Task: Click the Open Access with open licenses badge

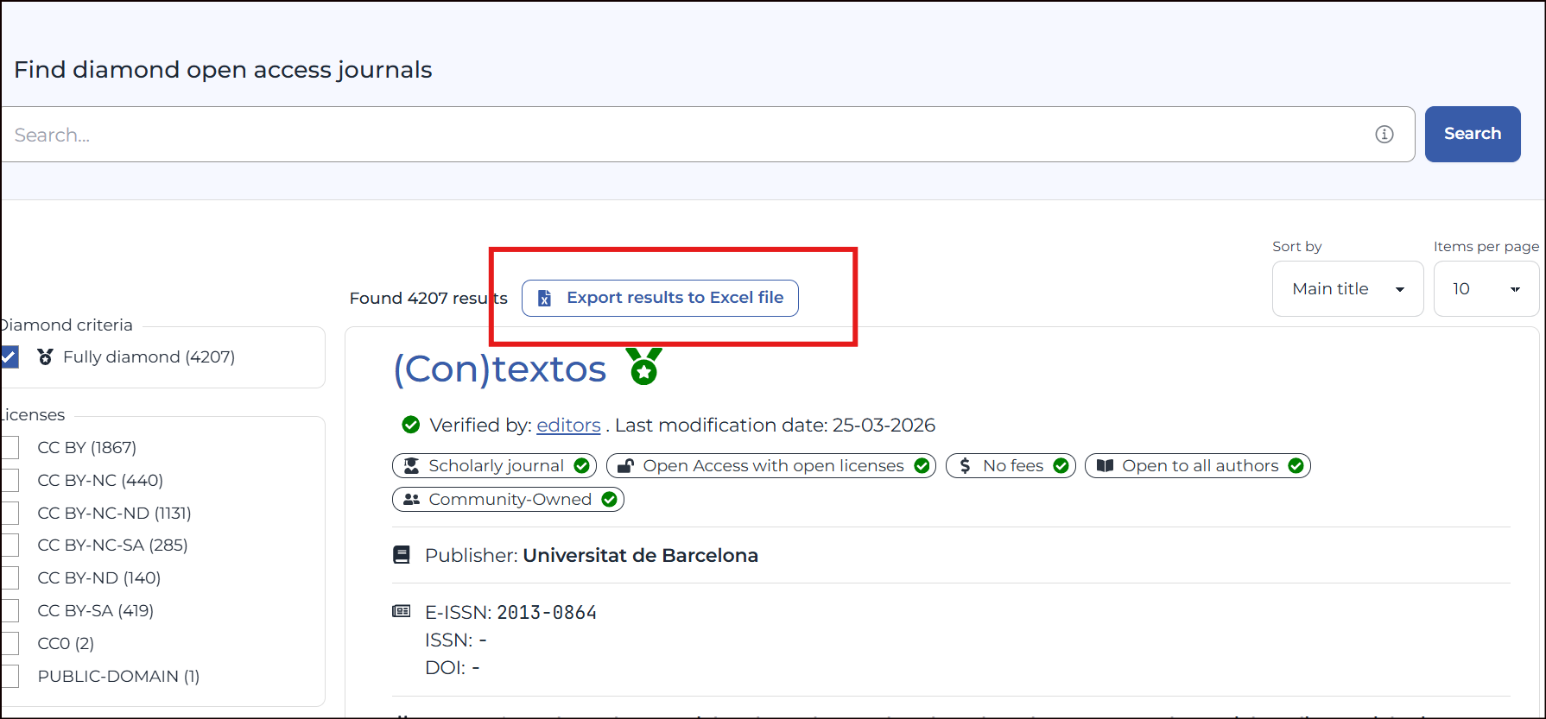Action: click(771, 466)
